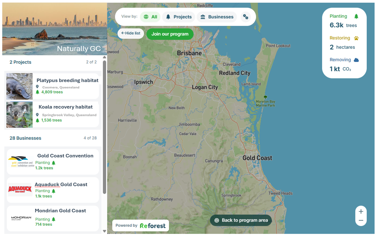The width and height of the screenshot is (376, 235).
Task: Open Koala recovery habitat project
Action: [52, 114]
